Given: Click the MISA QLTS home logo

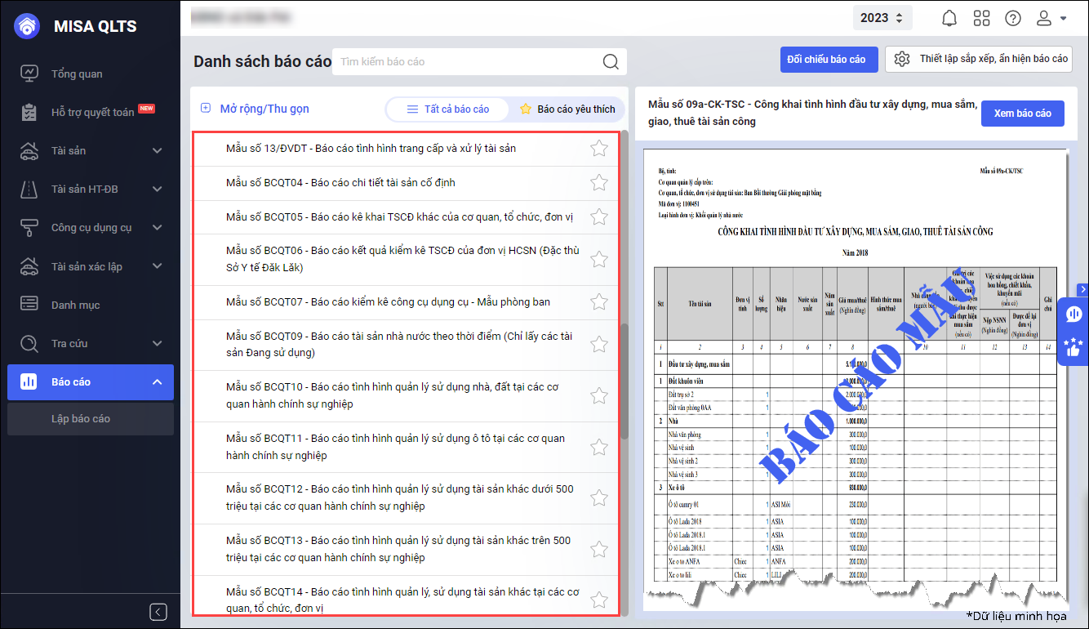Looking at the screenshot, I should (x=28, y=26).
